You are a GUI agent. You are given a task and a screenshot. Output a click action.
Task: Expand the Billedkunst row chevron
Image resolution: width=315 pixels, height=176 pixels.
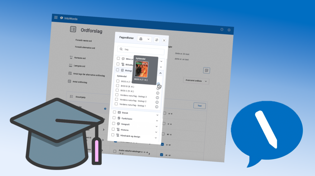(x=161, y=67)
